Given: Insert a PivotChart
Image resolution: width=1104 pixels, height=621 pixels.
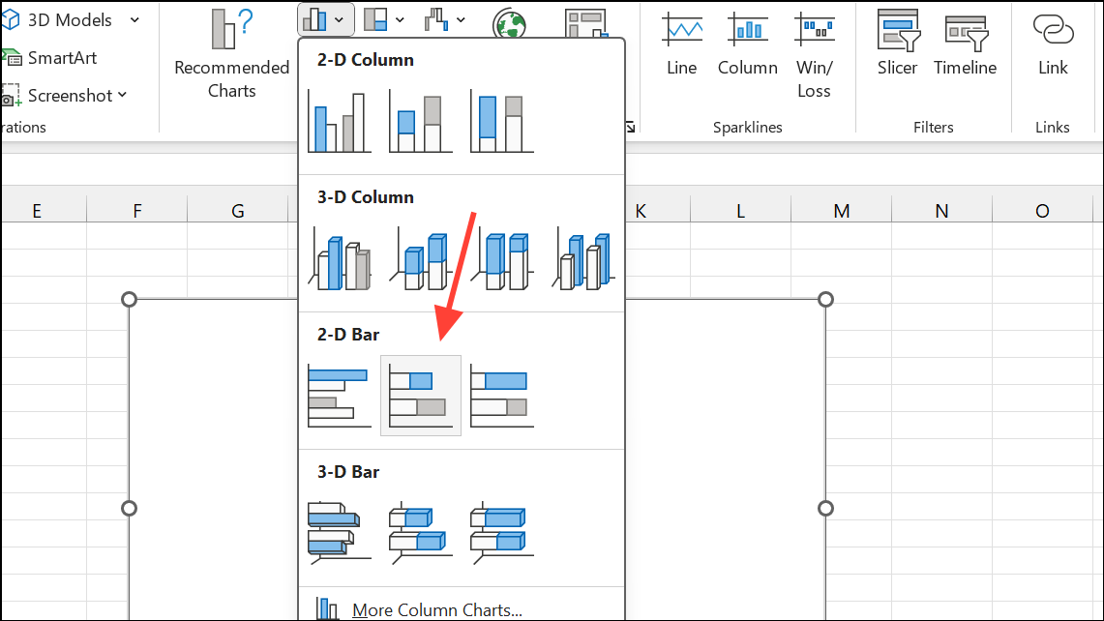Looking at the screenshot, I should point(586,21).
